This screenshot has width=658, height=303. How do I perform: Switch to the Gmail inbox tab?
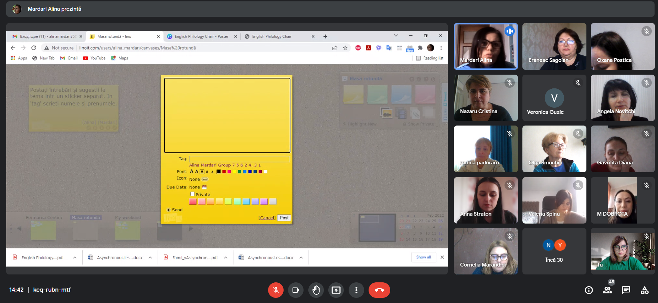point(47,36)
